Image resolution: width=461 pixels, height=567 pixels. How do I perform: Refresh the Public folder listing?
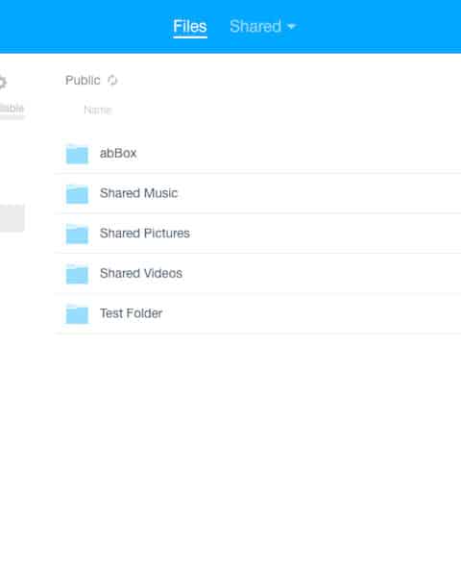point(112,80)
